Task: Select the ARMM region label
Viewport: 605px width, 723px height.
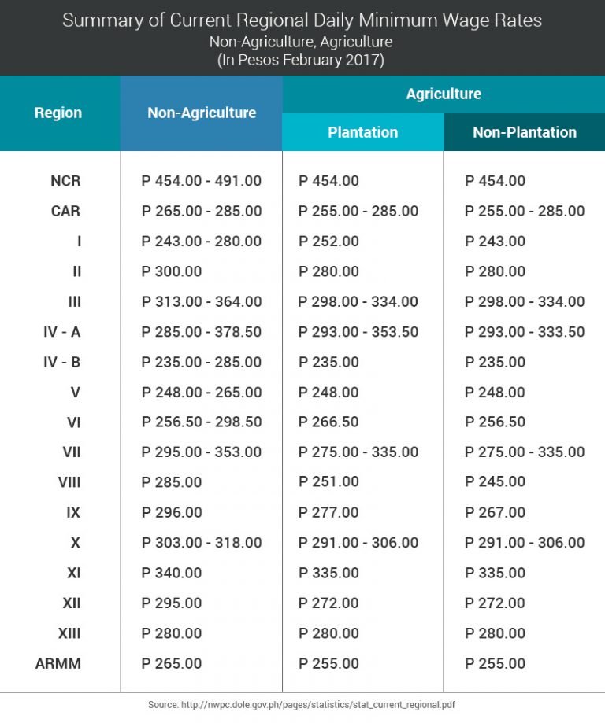Action: 58,663
